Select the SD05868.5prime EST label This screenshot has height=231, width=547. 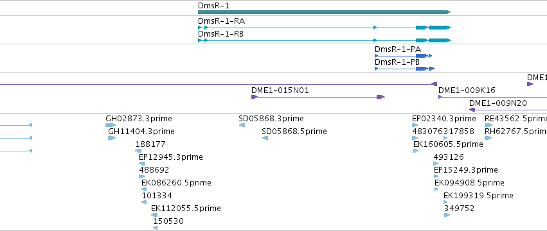tap(294, 132)
